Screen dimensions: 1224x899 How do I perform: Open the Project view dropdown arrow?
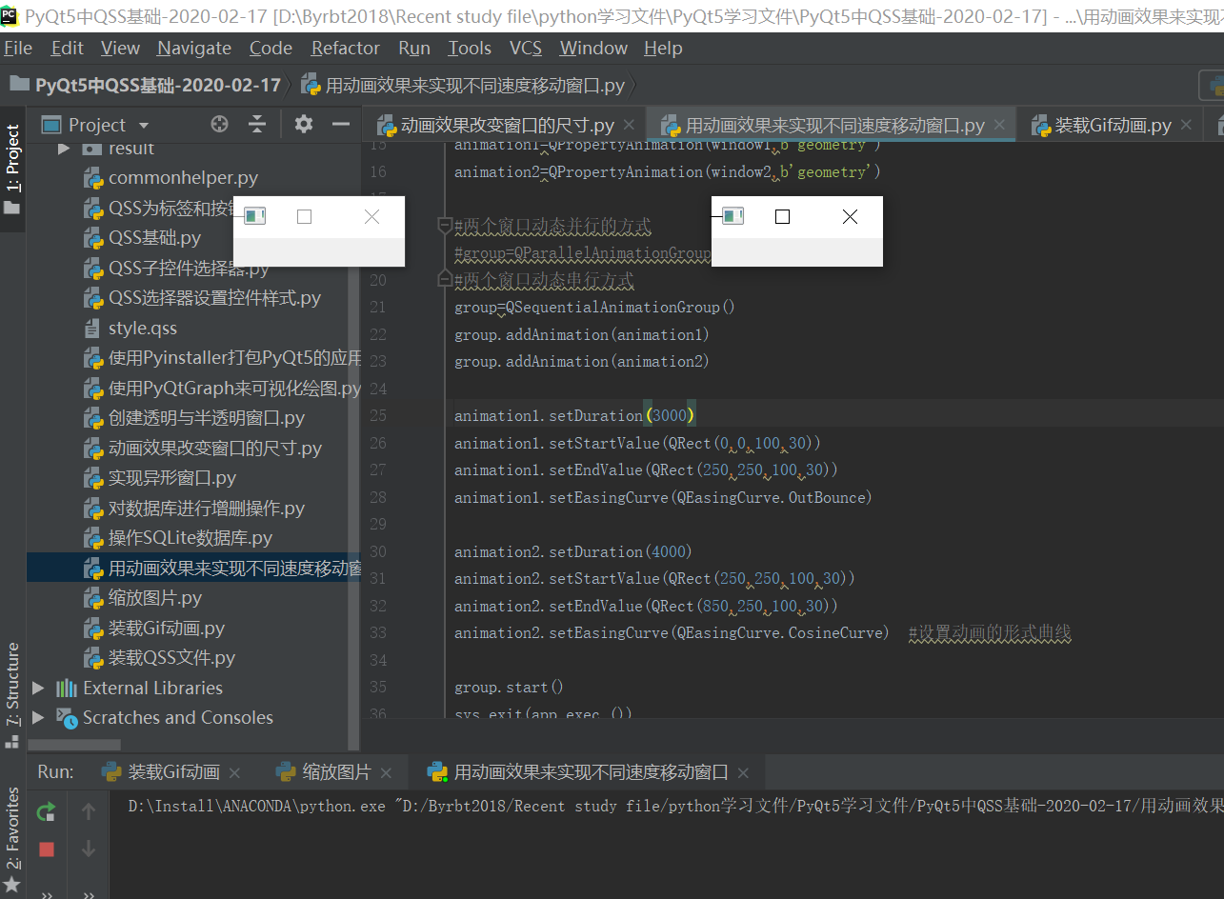tap(144, 126)
